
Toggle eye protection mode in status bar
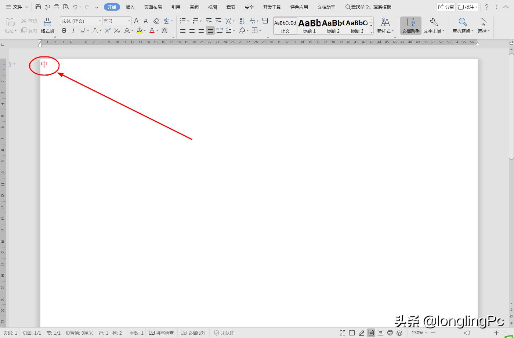(399, 333)
